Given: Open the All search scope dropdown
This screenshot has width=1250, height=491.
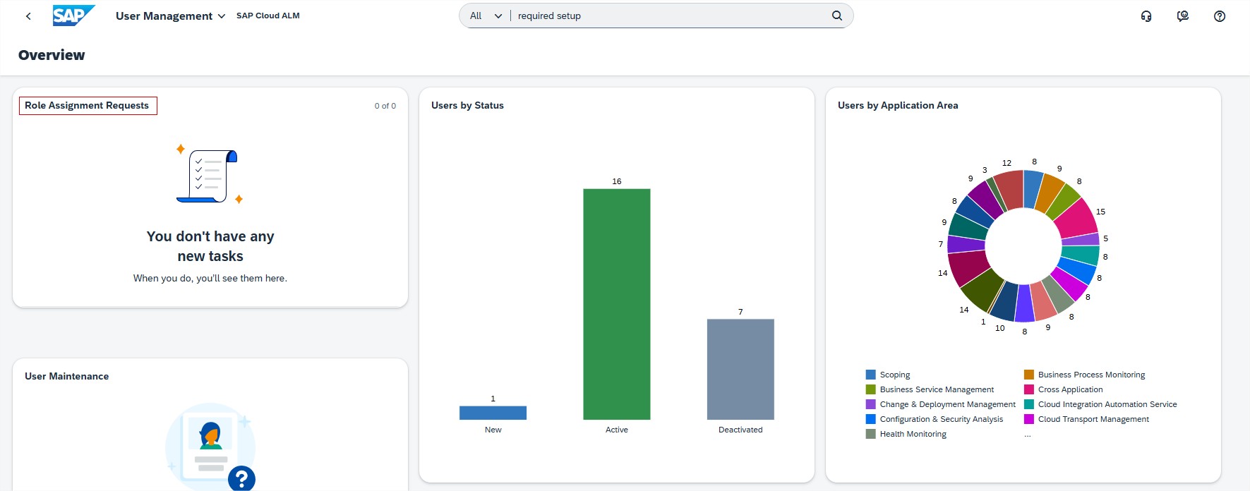Looking at the screenshot, I should point(486,16).
